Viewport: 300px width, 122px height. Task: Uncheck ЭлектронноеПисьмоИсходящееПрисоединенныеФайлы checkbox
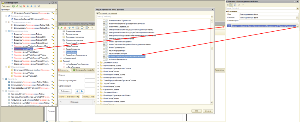click(104, 33)
